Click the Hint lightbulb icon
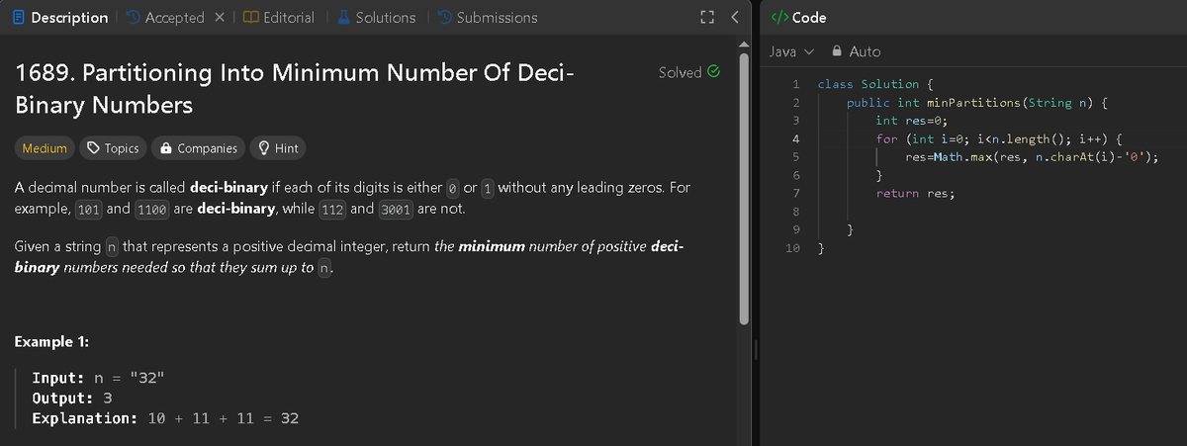Screen dimensions: 1187x446 pos(264,148)
